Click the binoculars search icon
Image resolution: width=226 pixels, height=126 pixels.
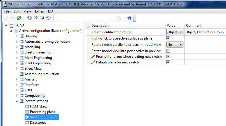click(119, 18)
